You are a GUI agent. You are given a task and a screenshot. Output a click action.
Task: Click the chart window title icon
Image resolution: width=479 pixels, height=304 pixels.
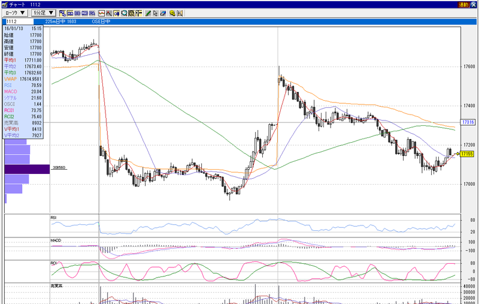coord(4,4)
